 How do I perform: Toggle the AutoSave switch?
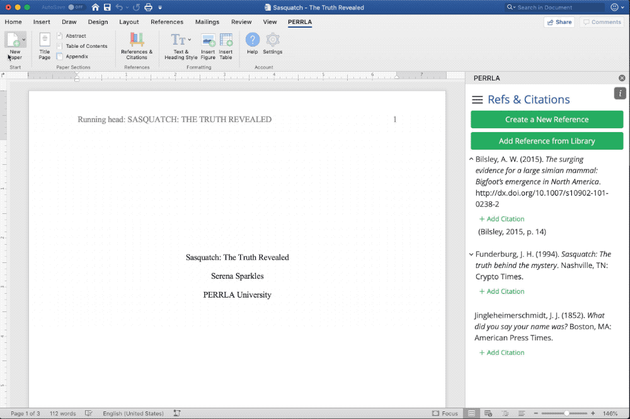tap(77, 8)
